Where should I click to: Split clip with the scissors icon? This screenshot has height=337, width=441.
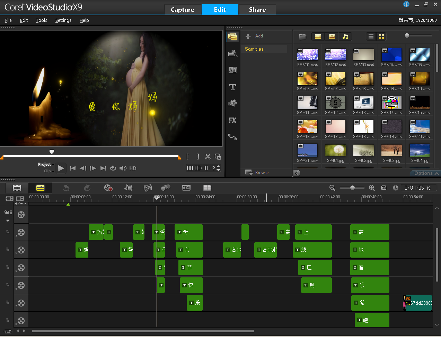click(208, 157)
